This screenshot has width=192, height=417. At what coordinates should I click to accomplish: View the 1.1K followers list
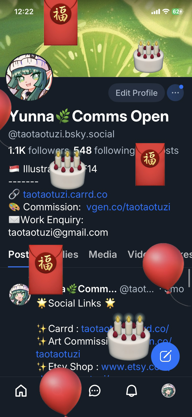[x=38, y=150]
